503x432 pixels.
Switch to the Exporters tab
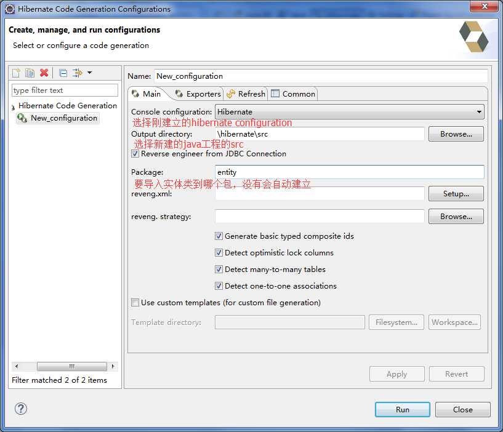198,94
